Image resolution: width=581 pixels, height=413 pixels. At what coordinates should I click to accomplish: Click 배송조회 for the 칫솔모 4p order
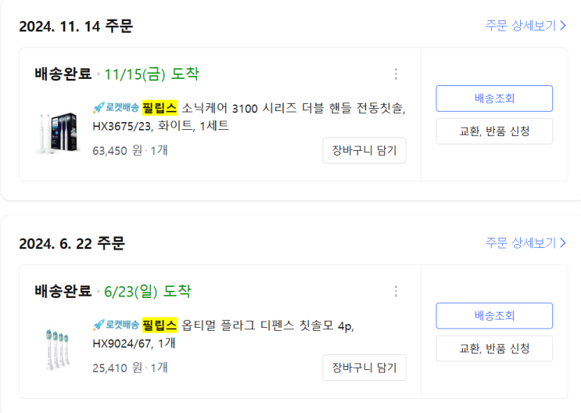(494, 316)
